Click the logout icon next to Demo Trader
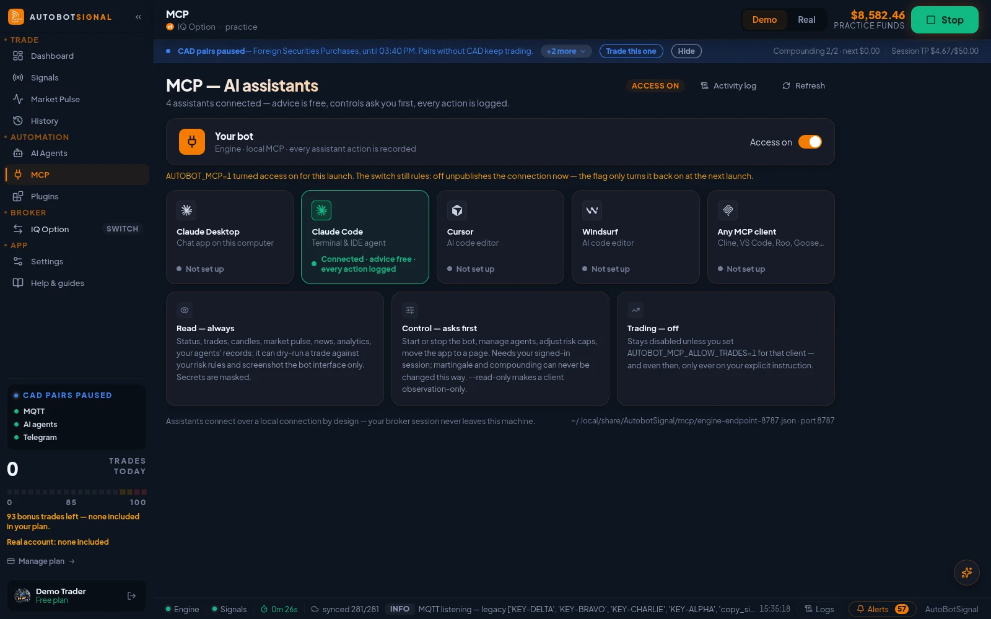This screenshot has height=619, width=991. tap(131, 595)
